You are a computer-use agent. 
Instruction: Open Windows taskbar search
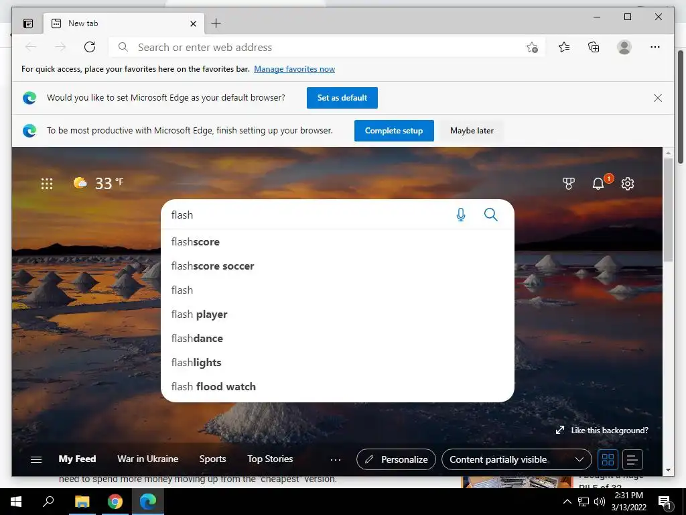coord(48,502)
